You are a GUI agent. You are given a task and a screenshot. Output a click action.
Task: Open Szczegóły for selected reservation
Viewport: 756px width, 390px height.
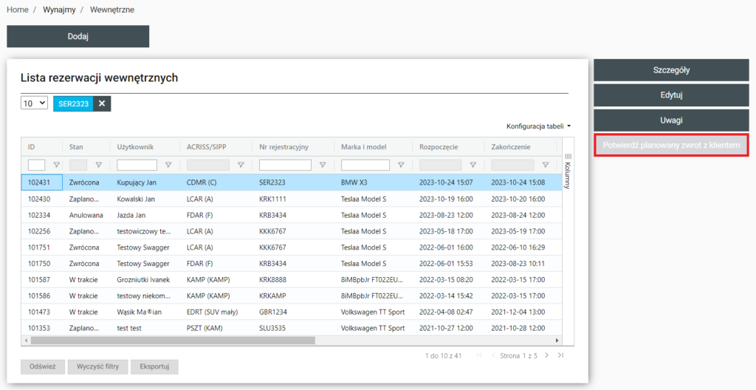(x=671, y=70)
